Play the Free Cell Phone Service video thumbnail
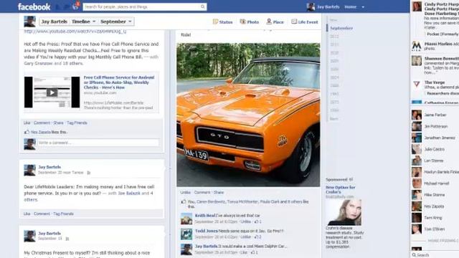 tap(52, 92)
